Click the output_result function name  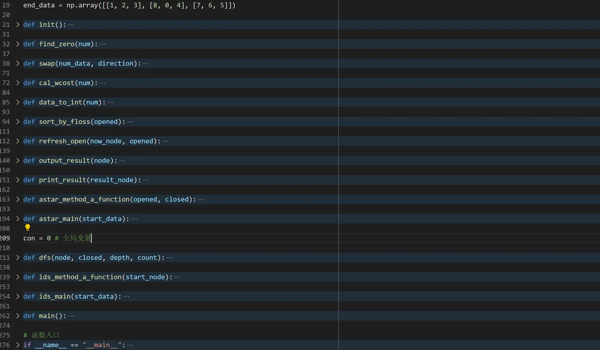coord(64,160)
